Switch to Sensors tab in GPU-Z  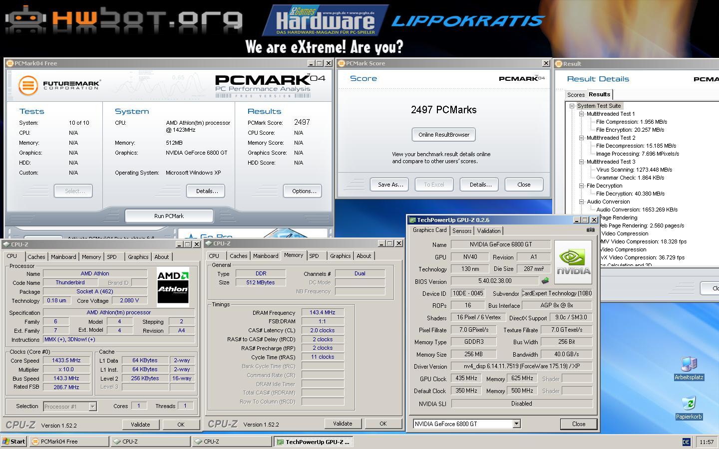[x=462, y=231]
